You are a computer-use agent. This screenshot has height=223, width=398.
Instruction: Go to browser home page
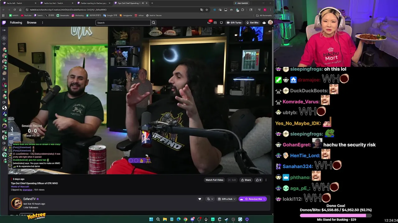pos(20,10)
